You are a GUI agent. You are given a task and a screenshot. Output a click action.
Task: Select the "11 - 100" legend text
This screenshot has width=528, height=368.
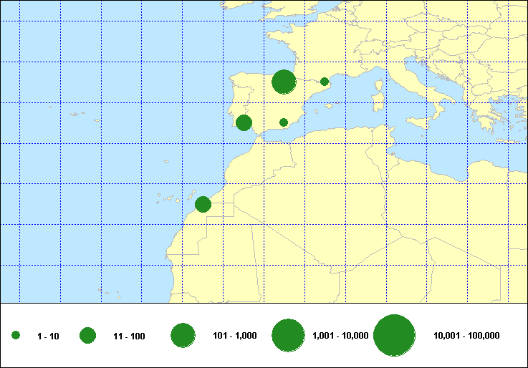129,336
